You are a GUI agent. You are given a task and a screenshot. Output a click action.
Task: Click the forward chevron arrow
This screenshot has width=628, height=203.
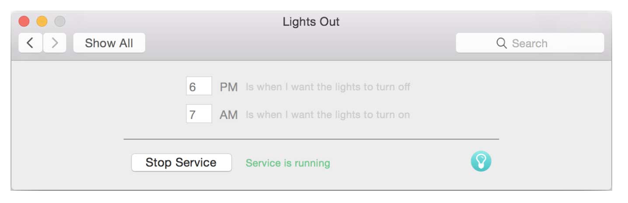(x=55, y=43)
